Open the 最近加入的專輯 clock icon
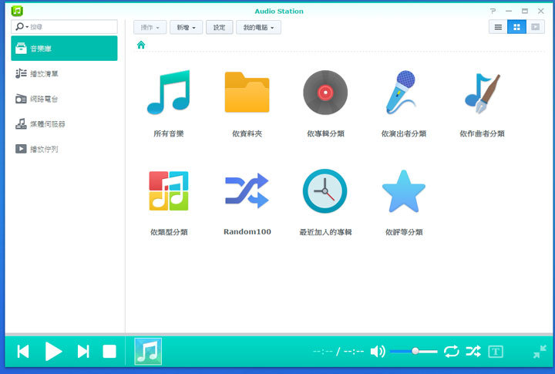The height and width of the screenshot is (374, 555). pyautogui.click(x=325, y=191)
